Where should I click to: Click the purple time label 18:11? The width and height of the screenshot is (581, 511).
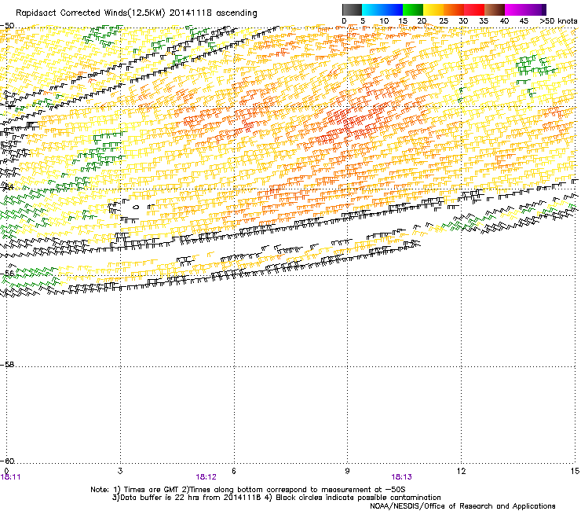pyautogui.click(x=11, y=477)
